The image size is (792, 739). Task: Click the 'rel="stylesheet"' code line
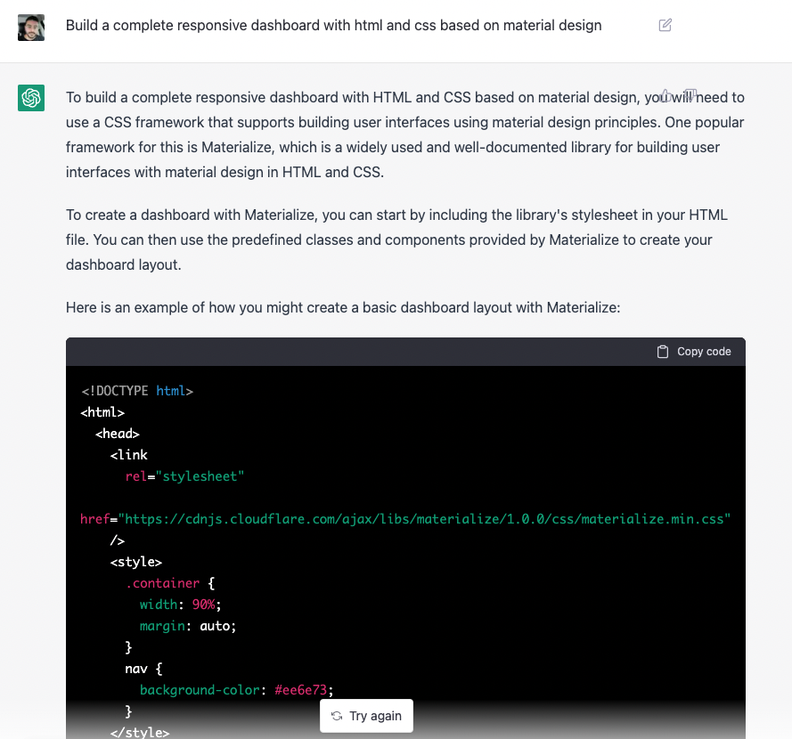point(185,476)
